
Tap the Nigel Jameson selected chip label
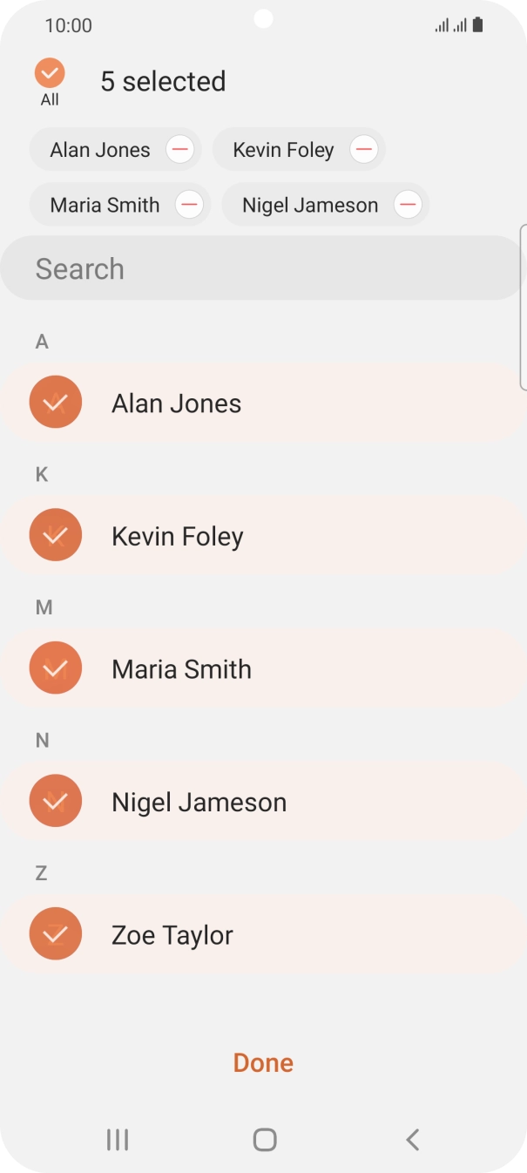click(310, 206)
